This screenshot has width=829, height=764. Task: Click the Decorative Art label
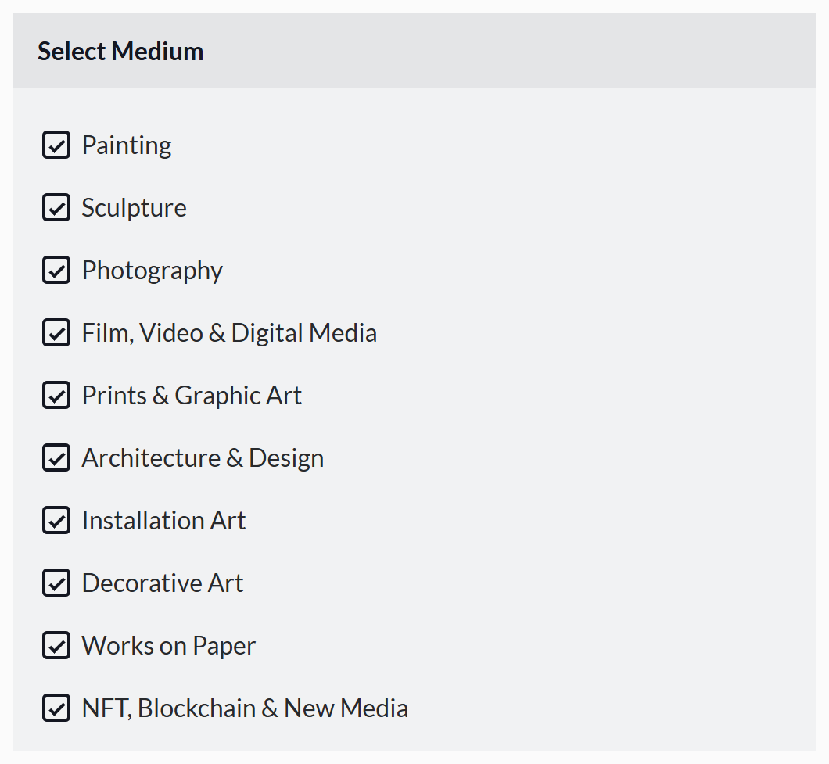[x=163, y=583]
